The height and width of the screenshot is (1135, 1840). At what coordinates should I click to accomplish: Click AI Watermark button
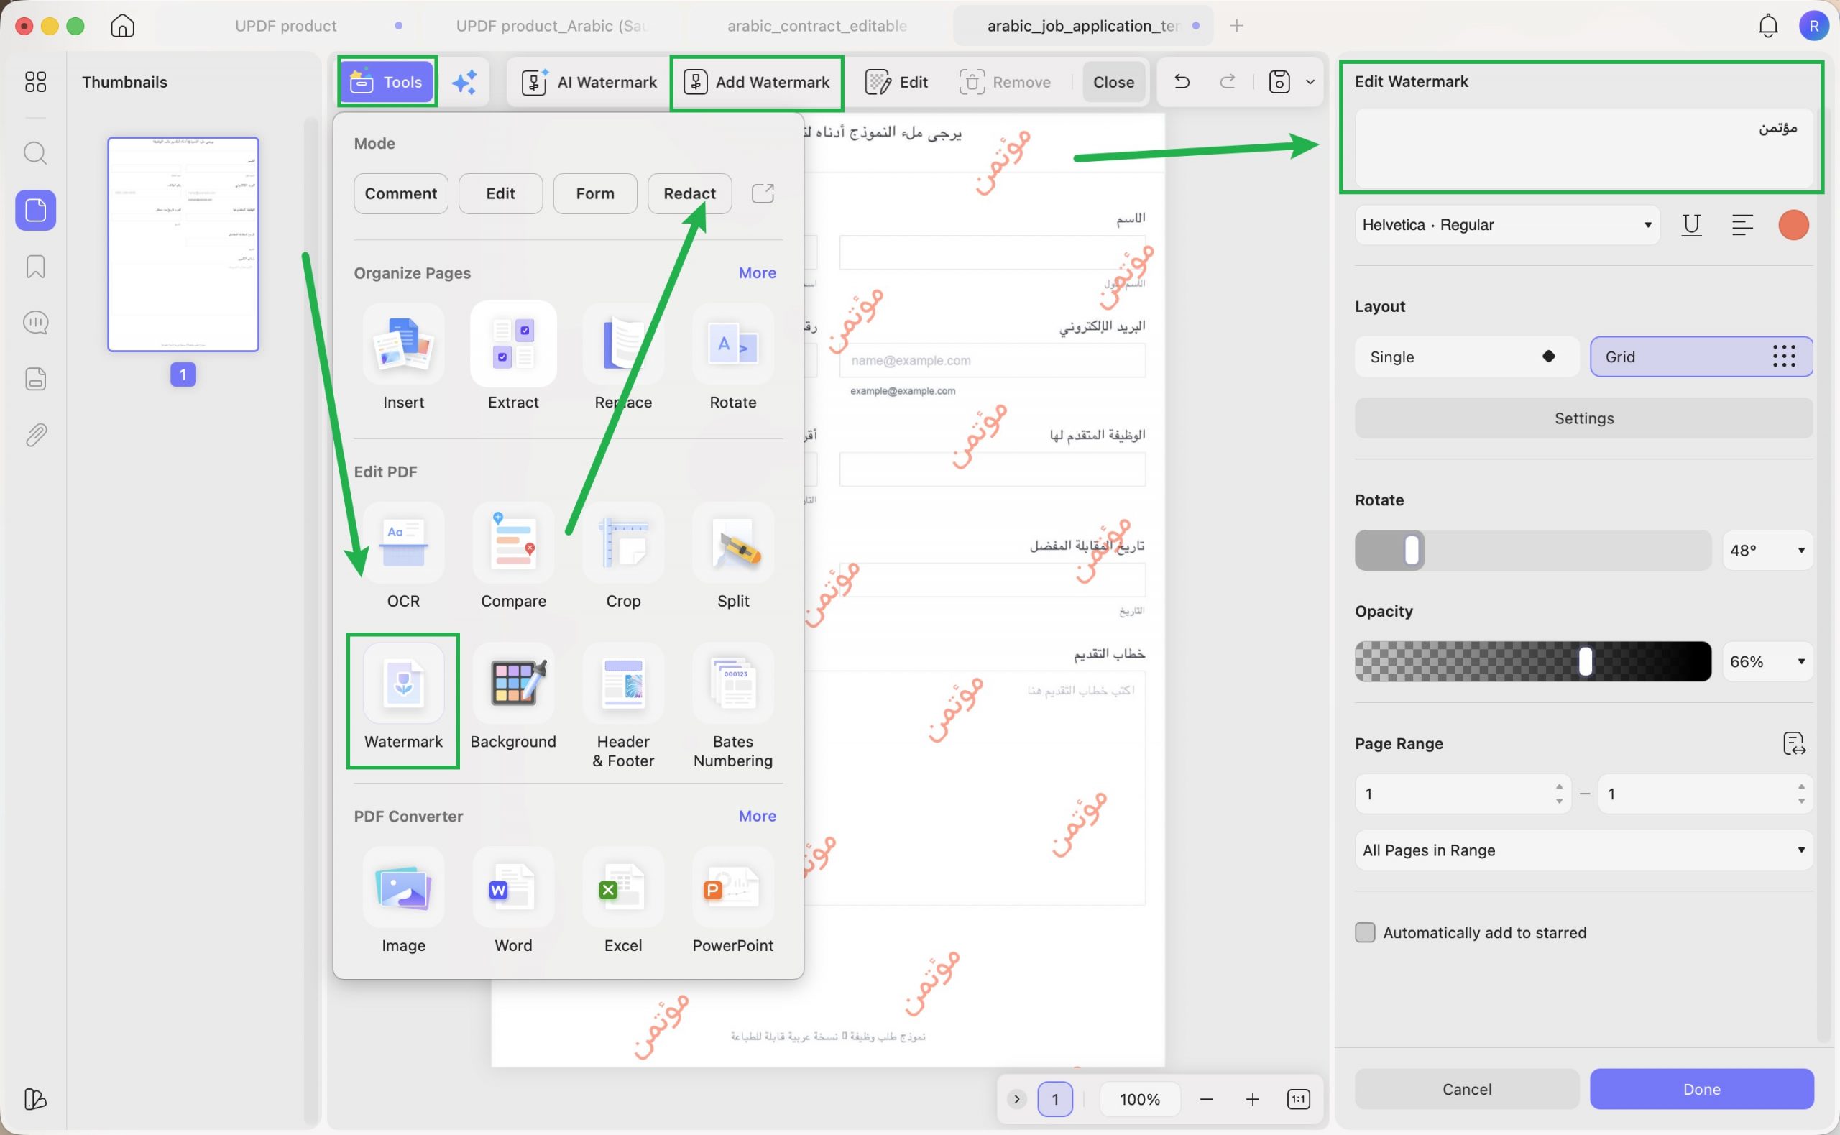coord(589,82)
